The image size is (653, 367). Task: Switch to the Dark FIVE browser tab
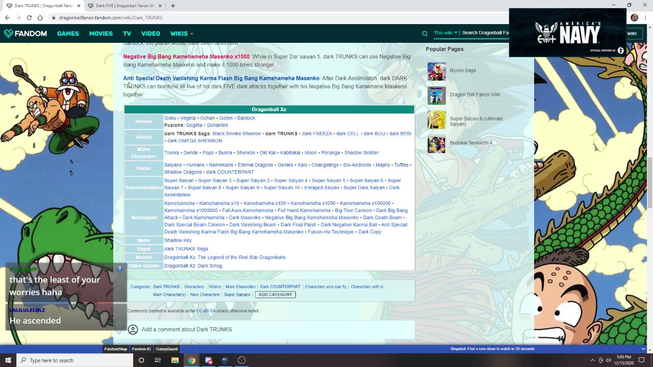click(125, 6)
